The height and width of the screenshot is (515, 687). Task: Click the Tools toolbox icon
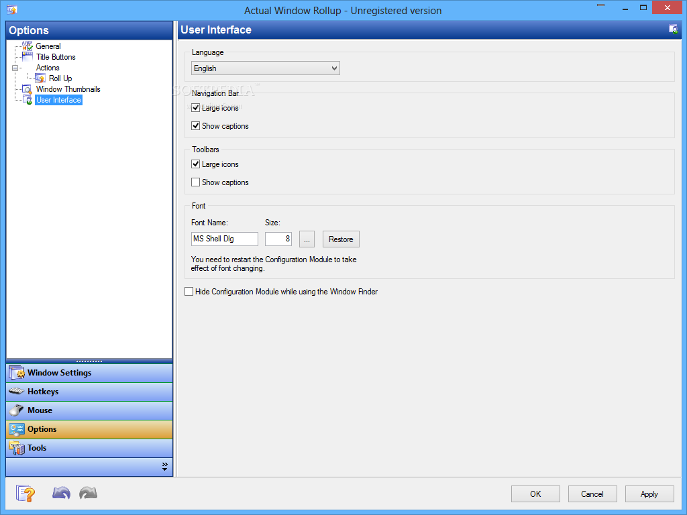(x=17, y=448)
